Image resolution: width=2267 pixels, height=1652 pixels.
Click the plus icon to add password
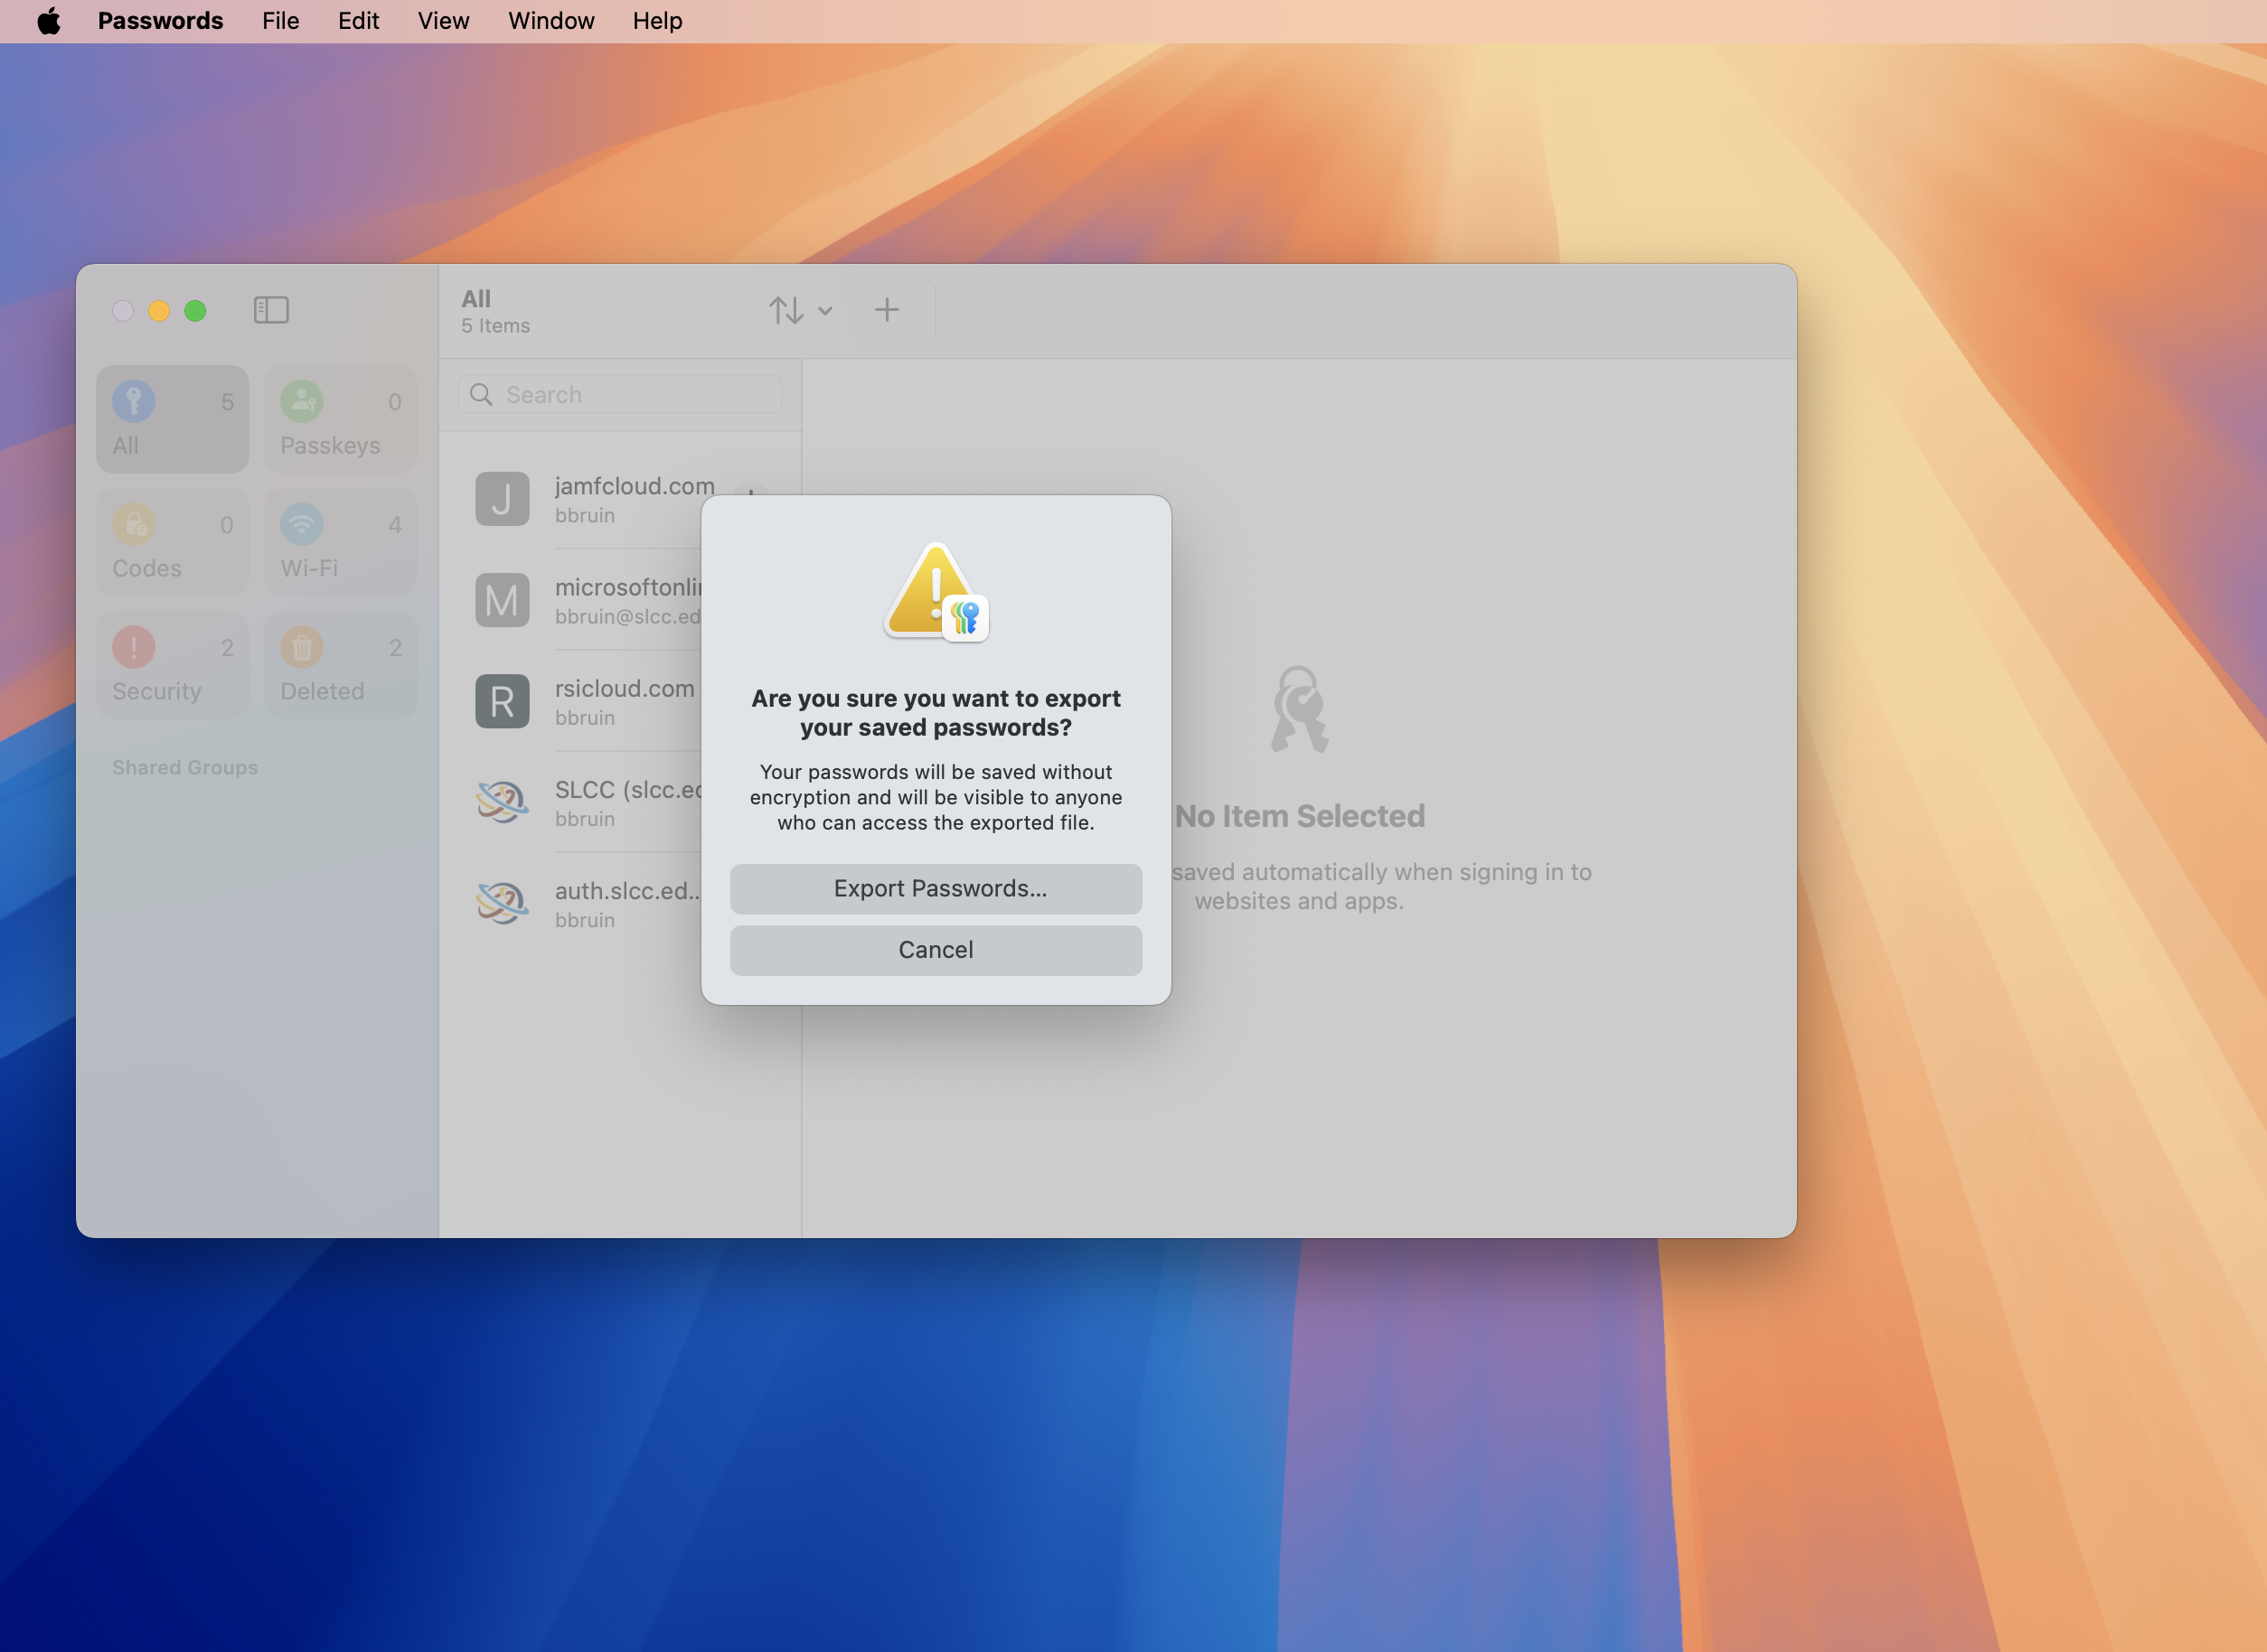(886, 310)
